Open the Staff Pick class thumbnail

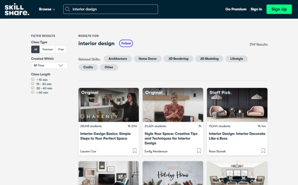coord(237,105)
